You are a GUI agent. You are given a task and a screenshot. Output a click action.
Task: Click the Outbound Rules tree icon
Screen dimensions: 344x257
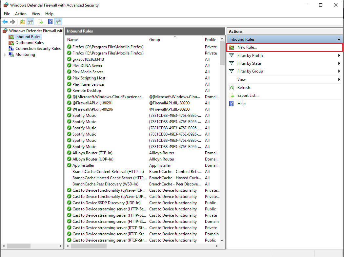(11, 43)
